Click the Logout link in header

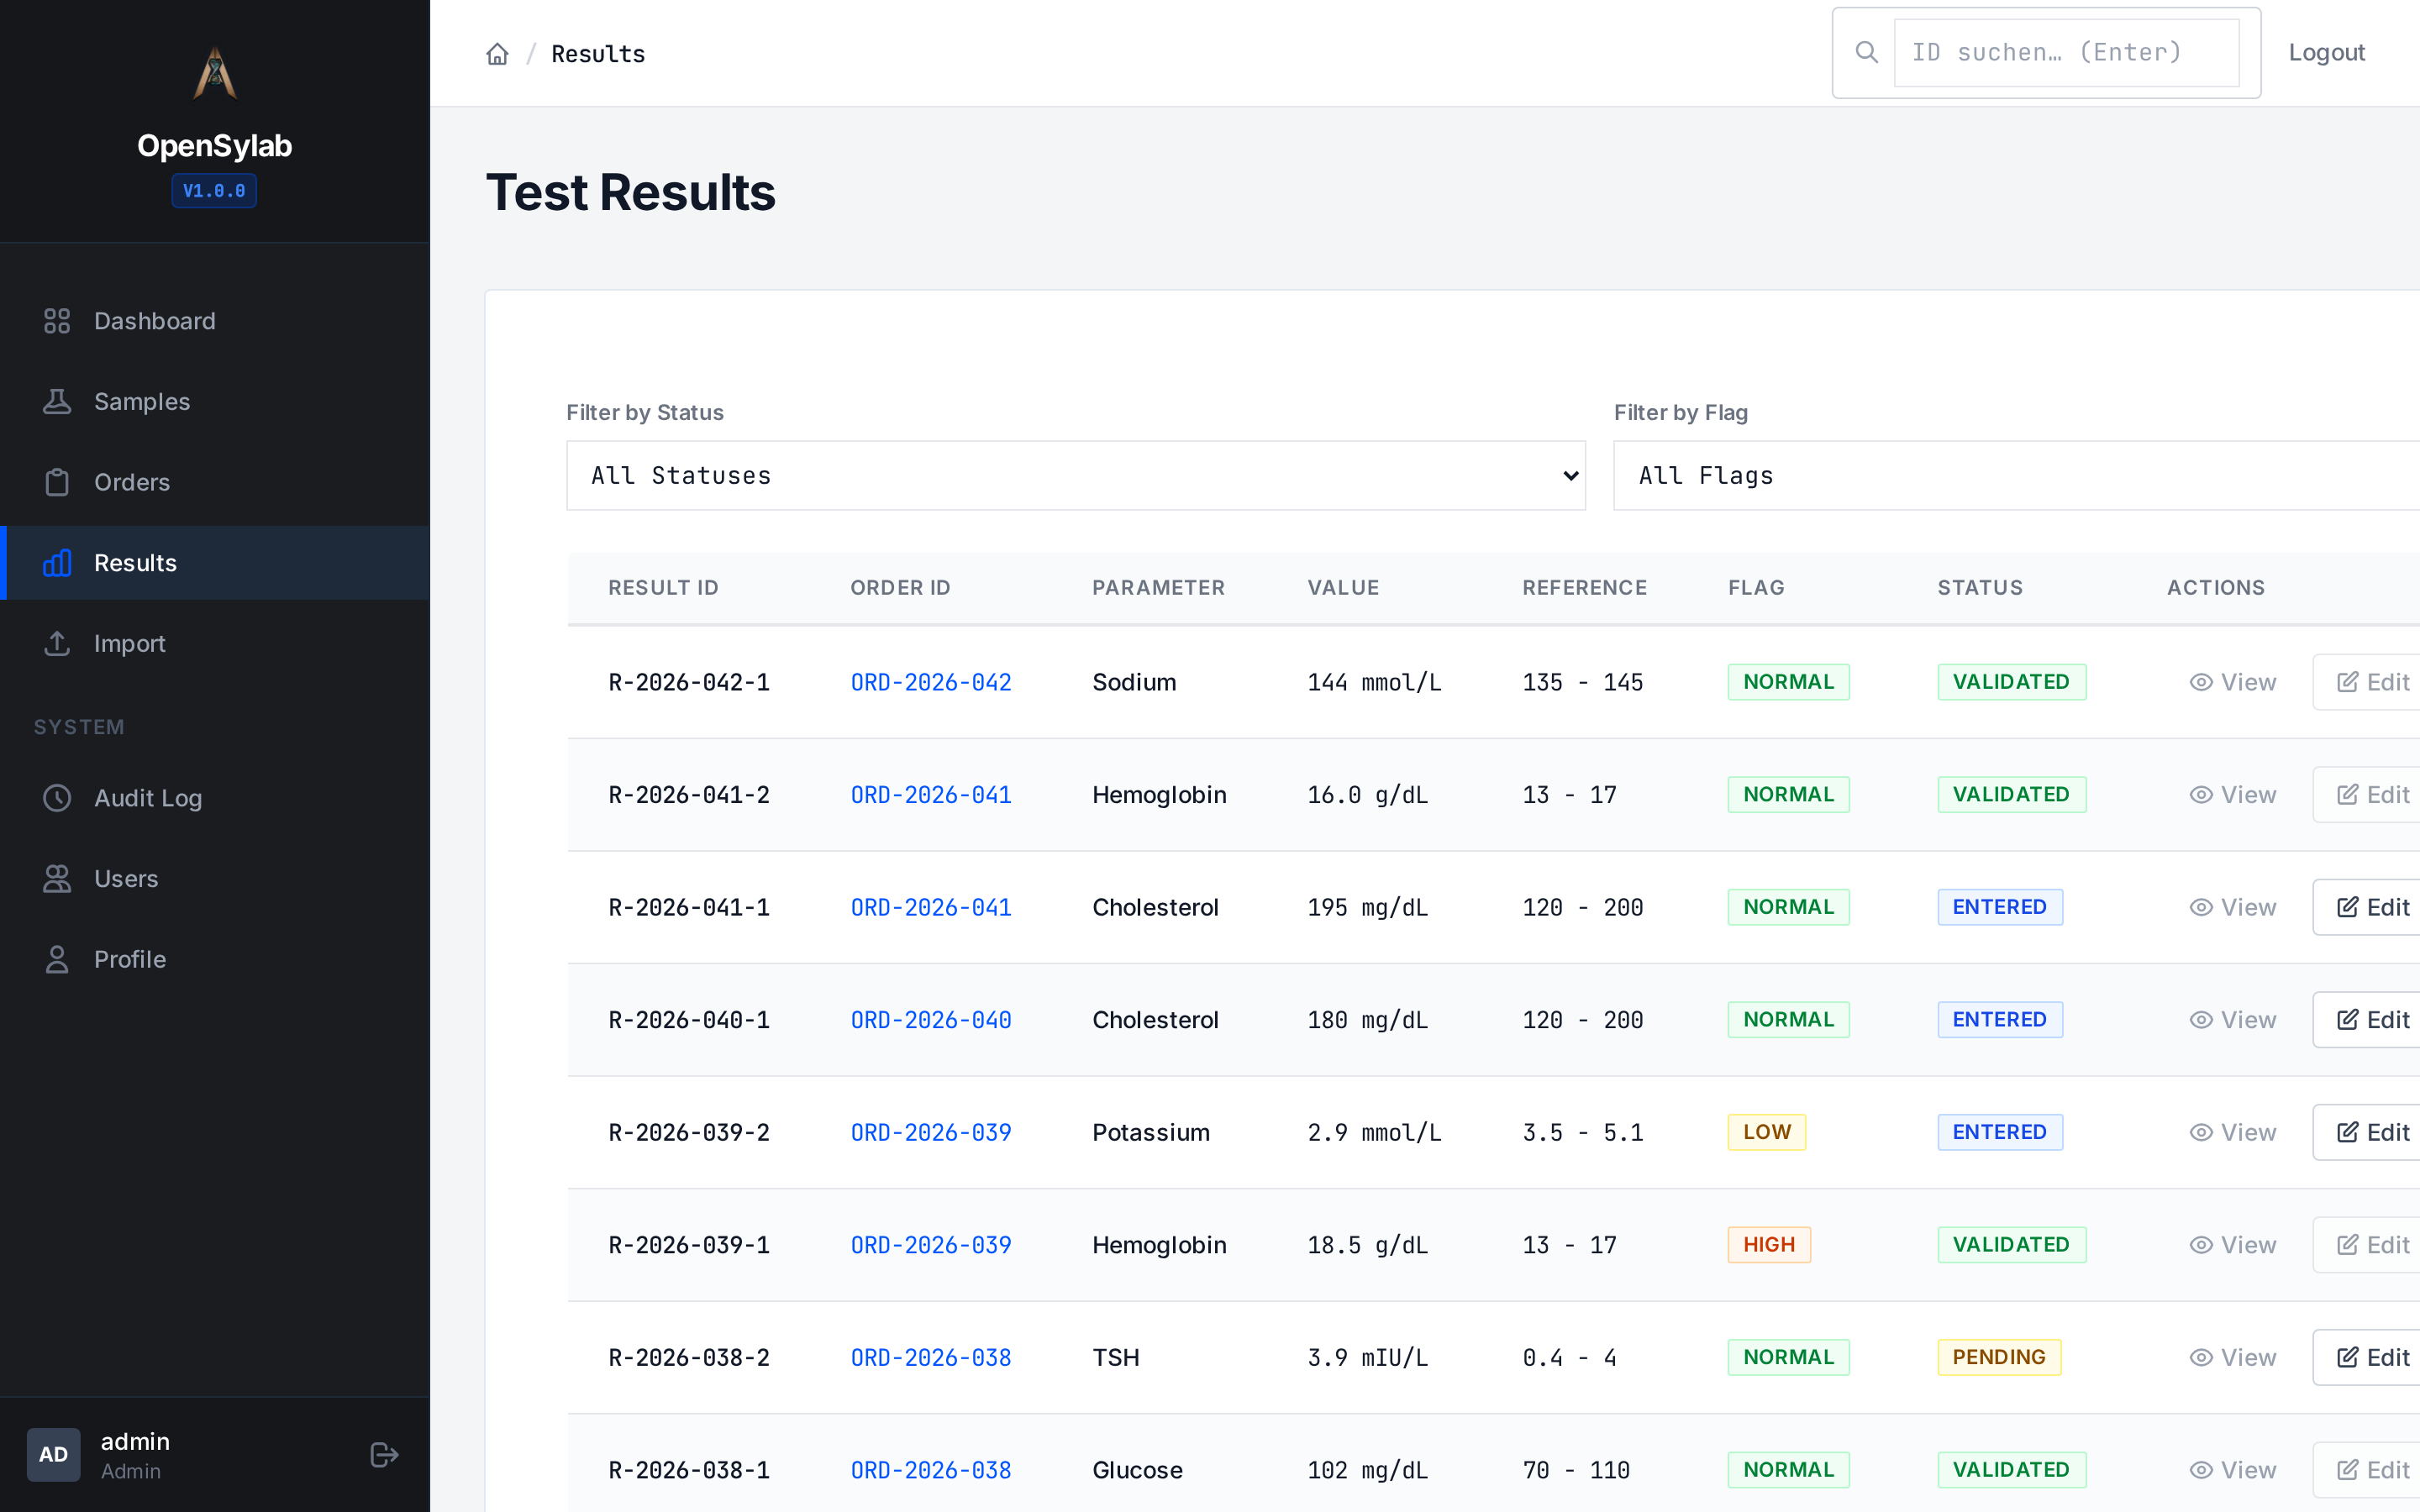[x=2326, y=53]
